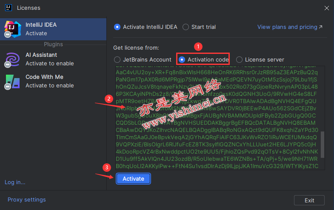Open View plans and pricing link

290,27
